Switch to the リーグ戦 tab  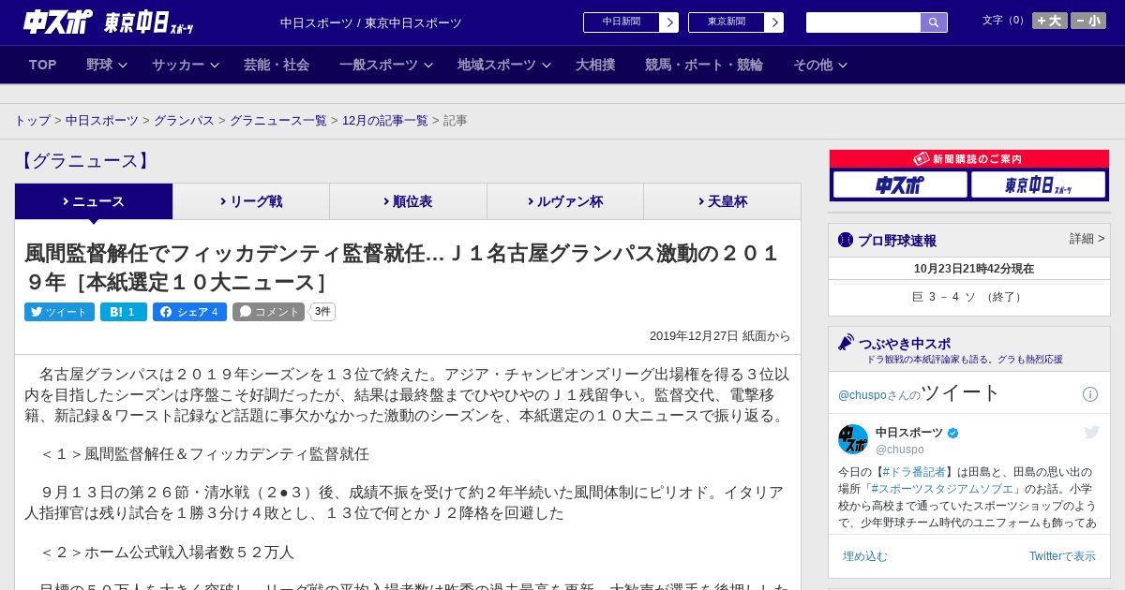[x=251, y=201]
